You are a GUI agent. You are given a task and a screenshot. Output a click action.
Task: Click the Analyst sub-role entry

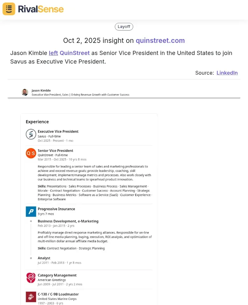[x=44, y=258]
